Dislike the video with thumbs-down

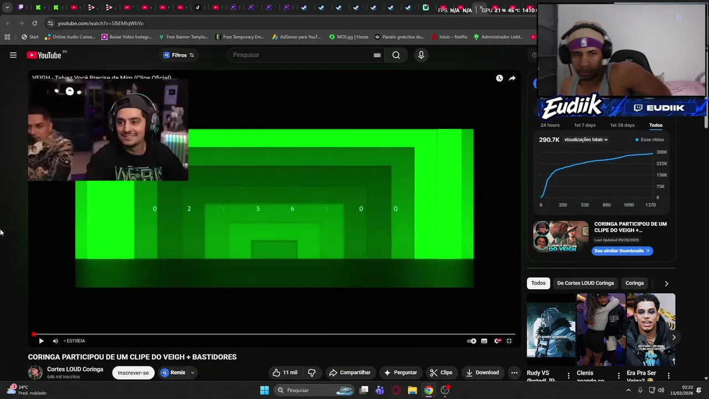click(x=312, y=372)
